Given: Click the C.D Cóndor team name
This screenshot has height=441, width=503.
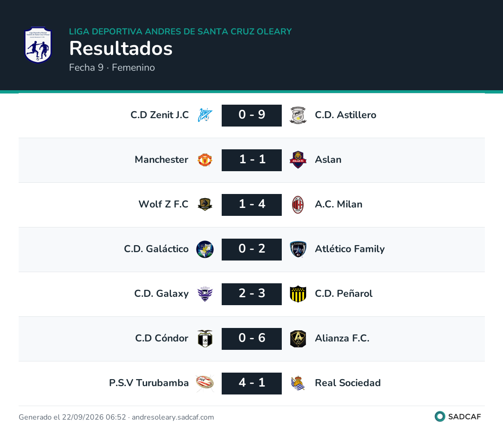Looking at the screenshot, I should (162, 338).
